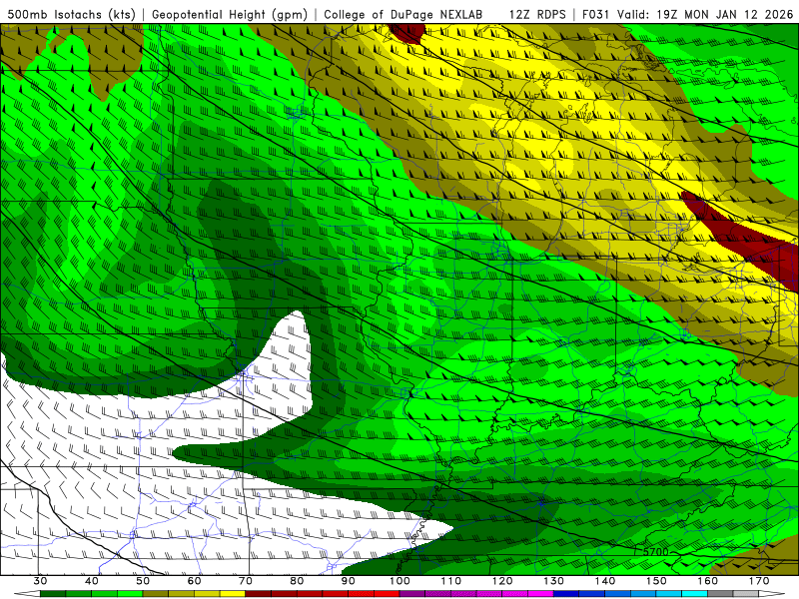Click the '500mb Isotachs (kts)' title text
This screenshot has height=599, width=799.
pos(71,14)
